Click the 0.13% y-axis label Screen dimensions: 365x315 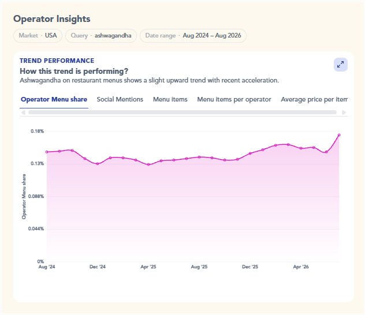37,164
